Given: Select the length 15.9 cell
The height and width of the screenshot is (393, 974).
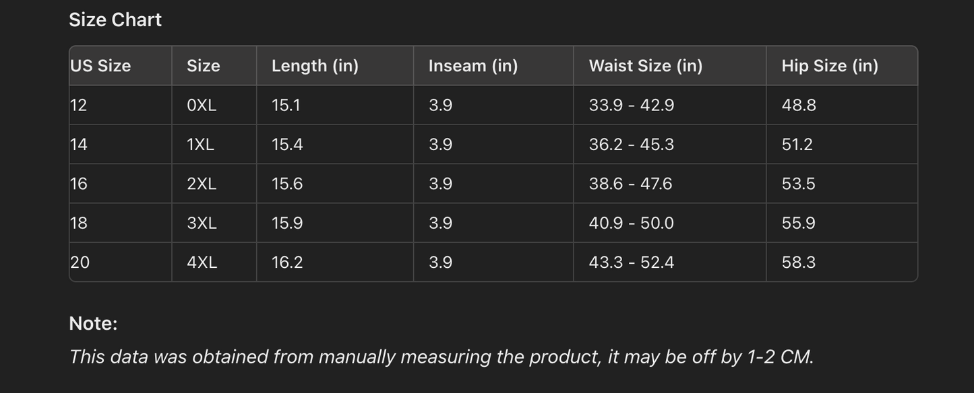Looking at the screenshot, I should pos(287,223).
